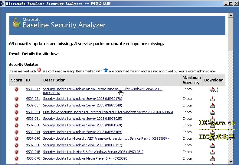Screen dimensions: 239x165
Task: Open .NET Framework 1.1 SP1 update link
Action: point(106,138)
